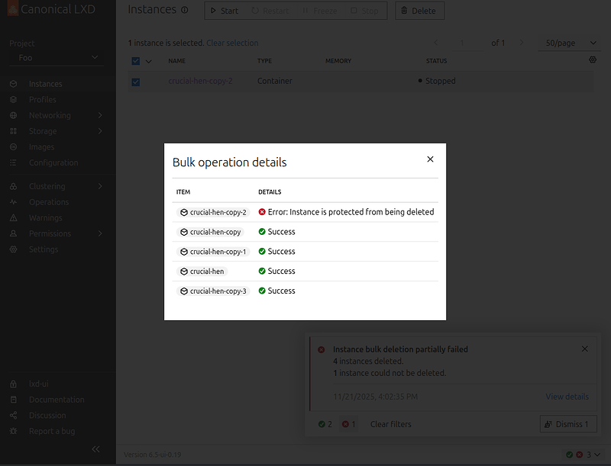The width and height of the screenshot is (611, 466).
Task: Filter notifications by error count
Action: (348, 424)
